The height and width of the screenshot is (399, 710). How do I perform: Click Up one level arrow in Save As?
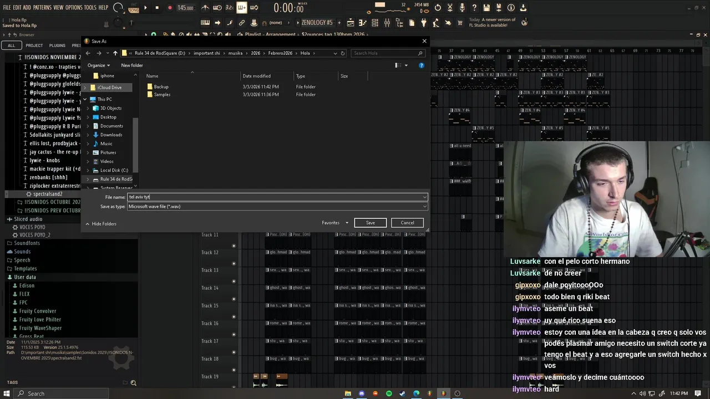pyautogui.click(x=115, y=53)
